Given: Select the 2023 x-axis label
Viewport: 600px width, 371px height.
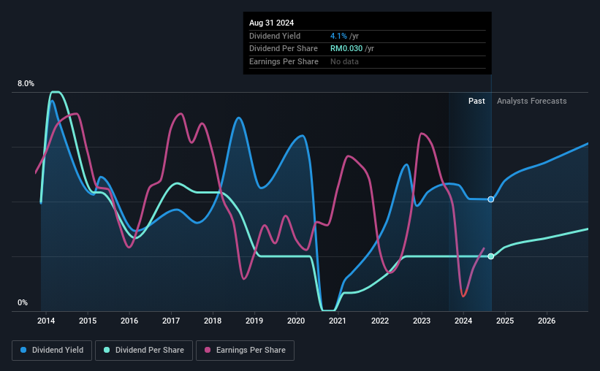Looking at the screenshot, I should (x=422, y=321).
